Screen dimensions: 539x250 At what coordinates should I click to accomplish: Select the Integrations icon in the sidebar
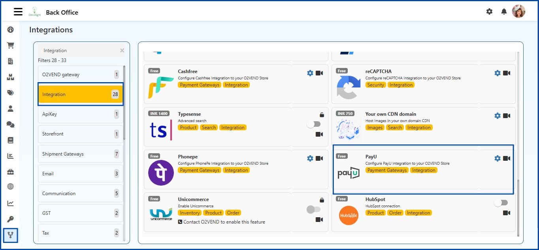click(x=11, y=236)
